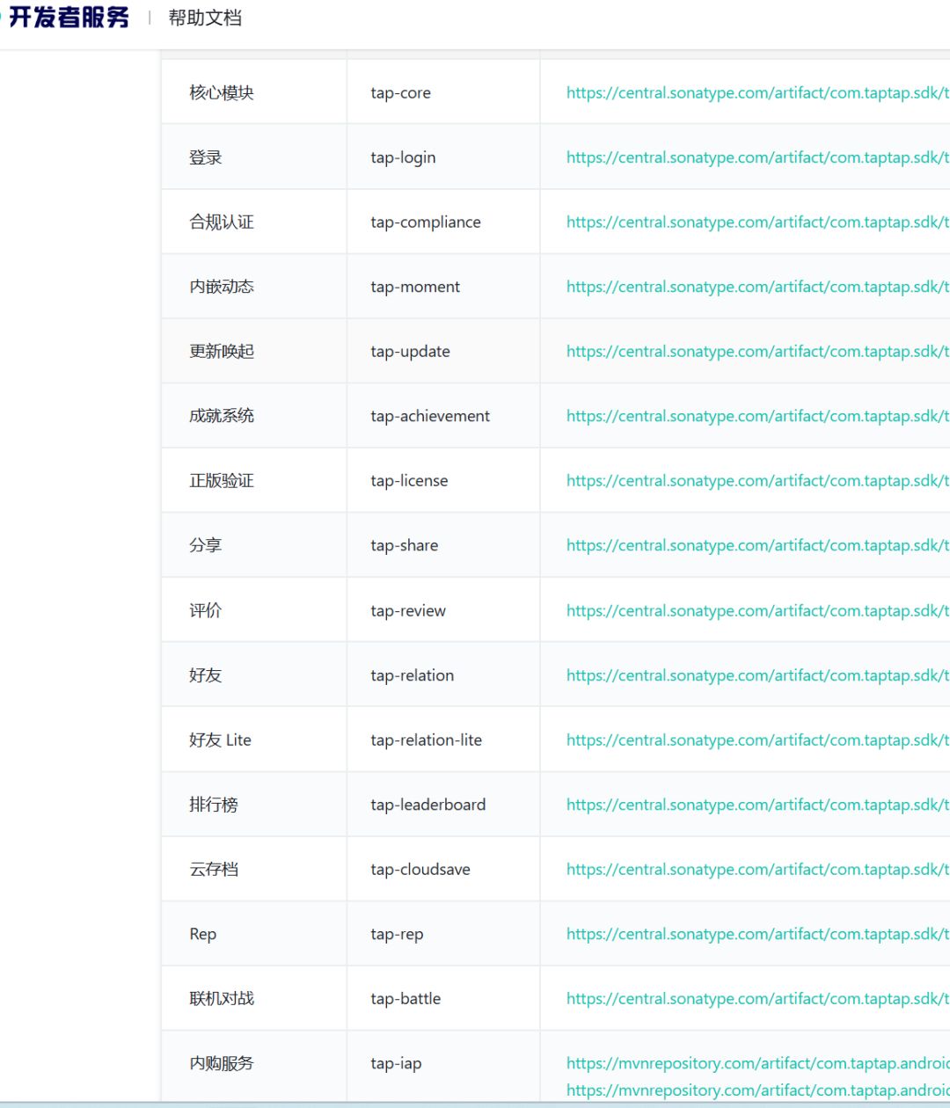Click the tap-battle module name
Viewport: 950px width, 1108px height.
pyautogui.click(x=406, y=998)
